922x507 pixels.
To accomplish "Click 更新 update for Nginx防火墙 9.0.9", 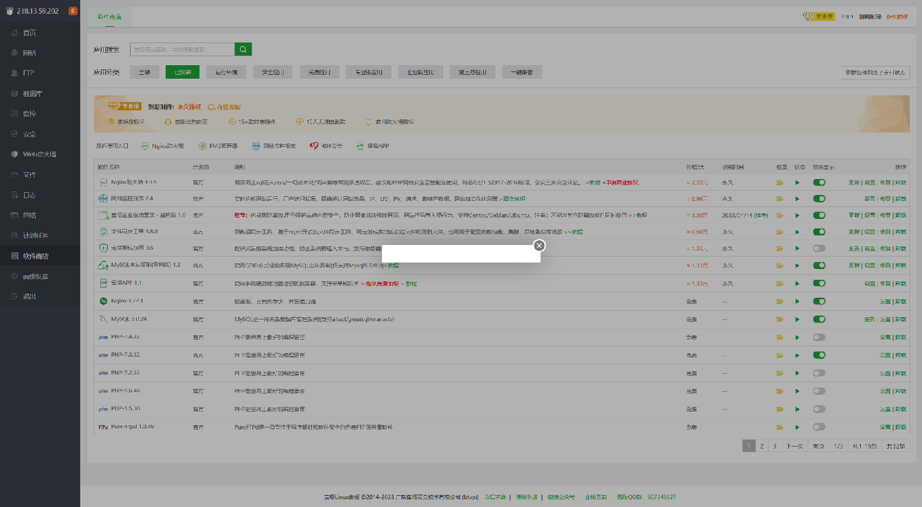I will click(x=854, y=182).
